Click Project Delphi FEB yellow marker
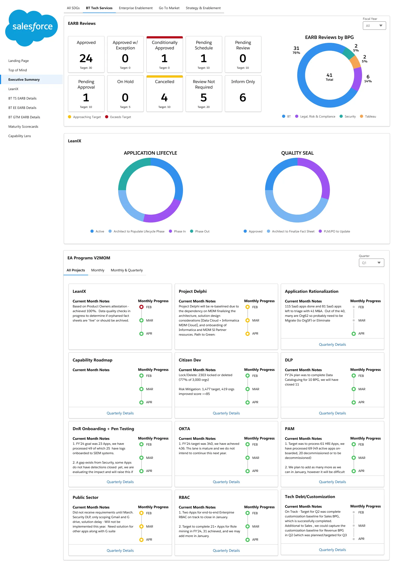This screenshot has width=395, height=567. pyautogui.click(x=248, y=307)
